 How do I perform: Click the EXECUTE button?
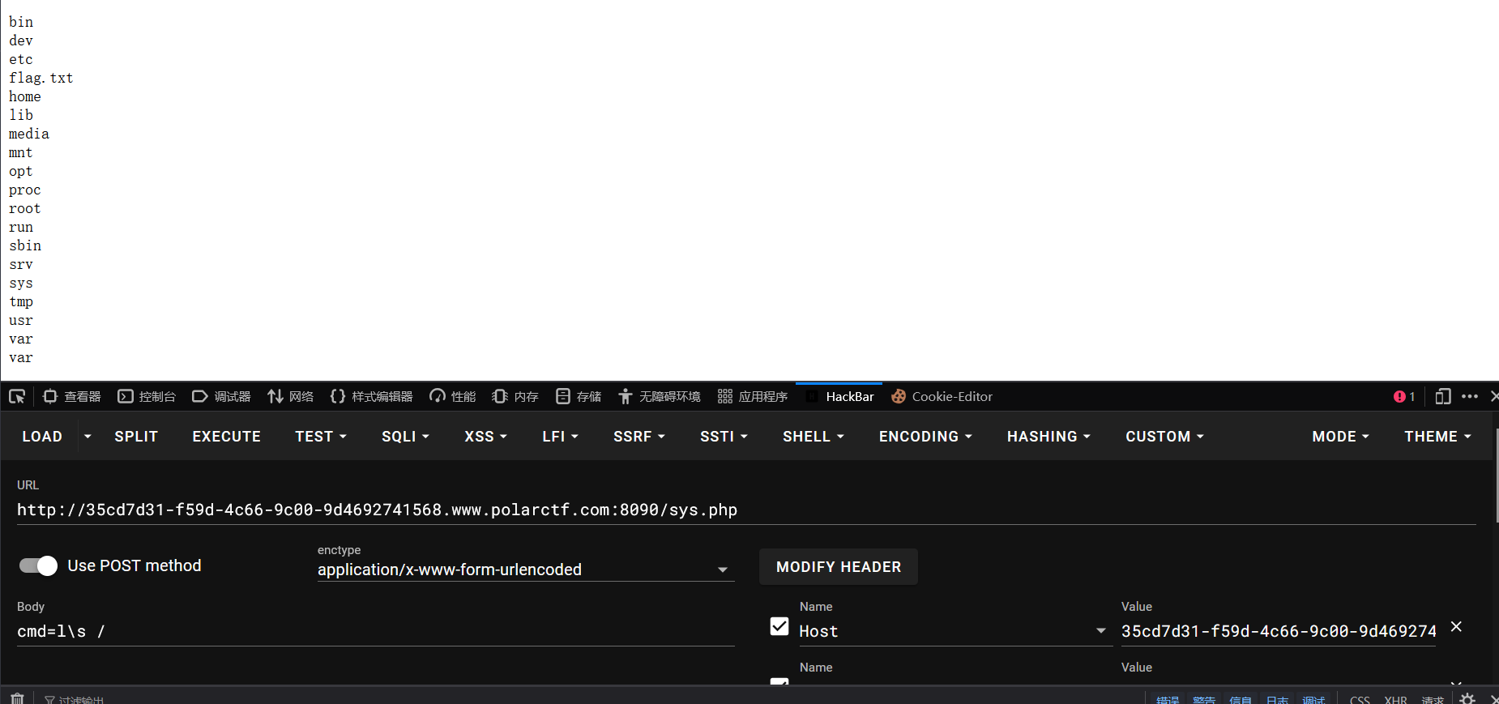(227, 437)
